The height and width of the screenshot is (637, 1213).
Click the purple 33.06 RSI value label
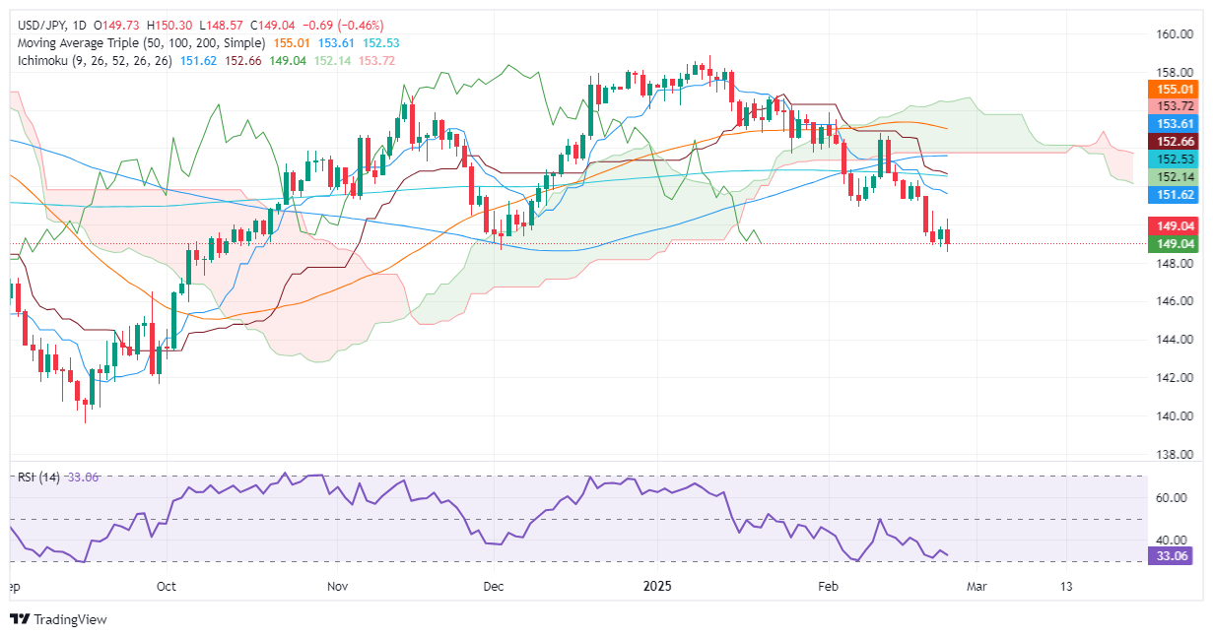1171,555
